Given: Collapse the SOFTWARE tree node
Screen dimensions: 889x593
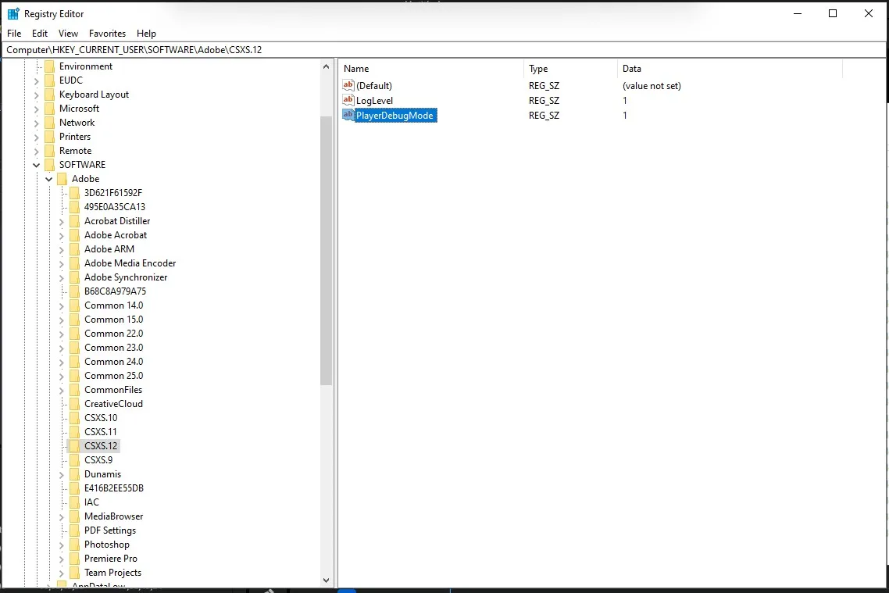Looking at the screenshot, I should pyautogui.click(x=37, y=165).
